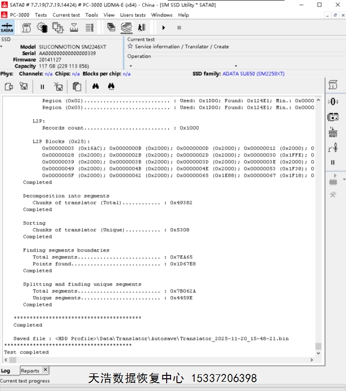Expand the right dropdown under Operation
The height and width of the screenshot is (391, 346).
[236, 66]
